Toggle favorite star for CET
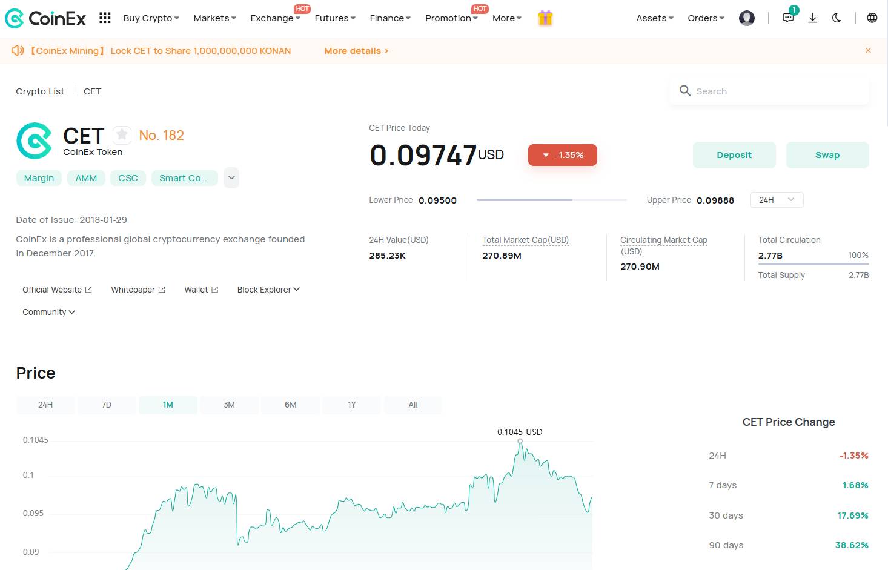888x570 pixels. 122,134
